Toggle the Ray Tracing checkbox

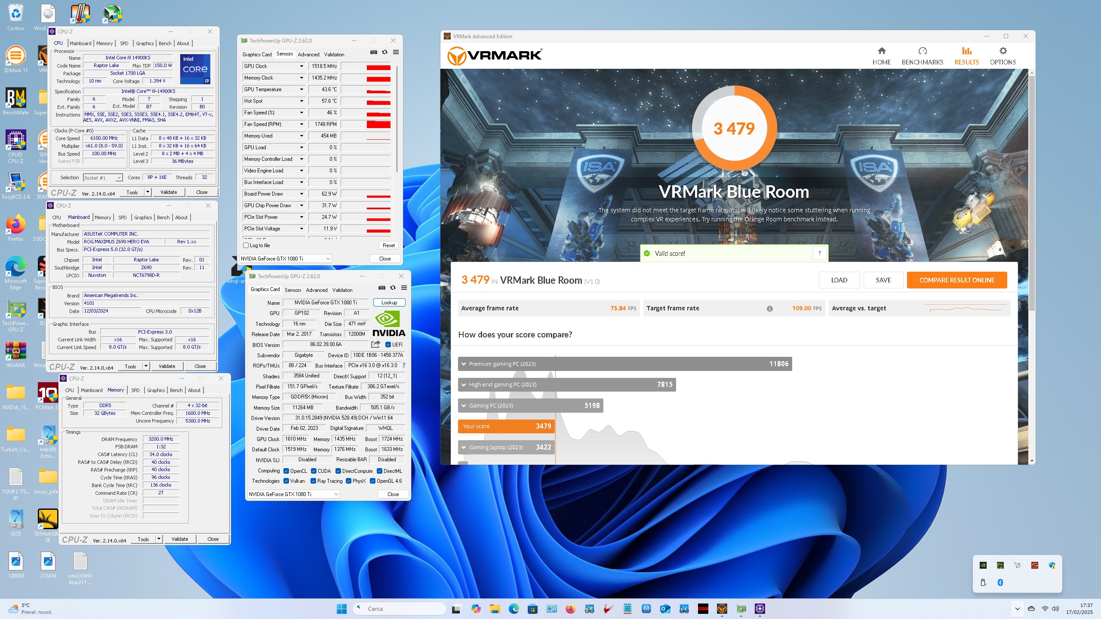[313, 481]
